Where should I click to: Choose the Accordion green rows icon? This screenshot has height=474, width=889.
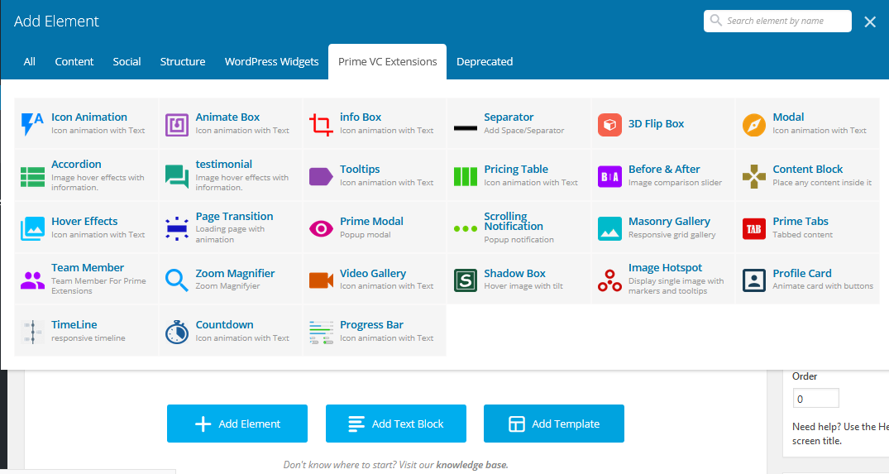click(x=32, y=177)
